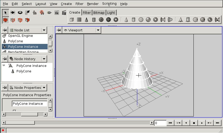Switch to select faces mode
The image size is (223, 133).
coord(27,20)
